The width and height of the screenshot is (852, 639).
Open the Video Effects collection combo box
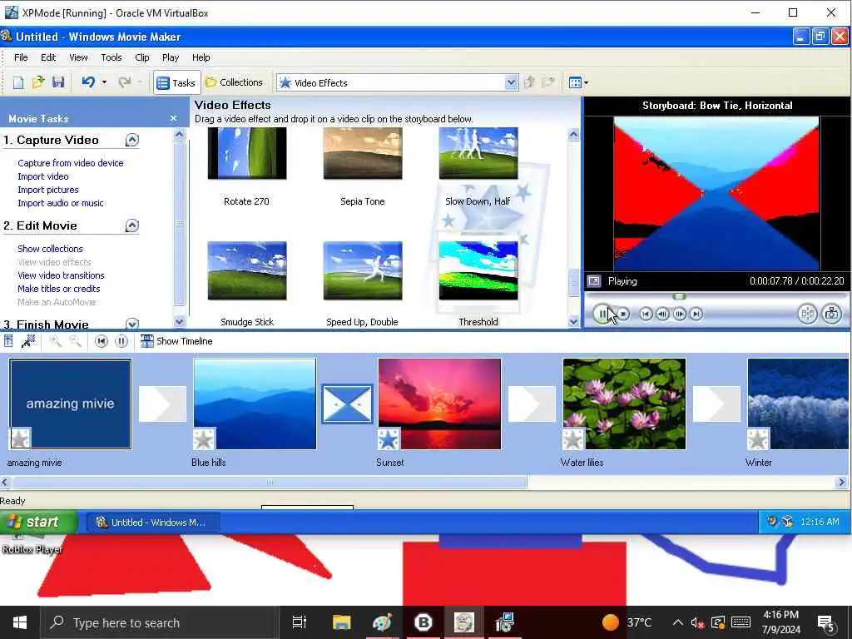[x=397, y=82]
